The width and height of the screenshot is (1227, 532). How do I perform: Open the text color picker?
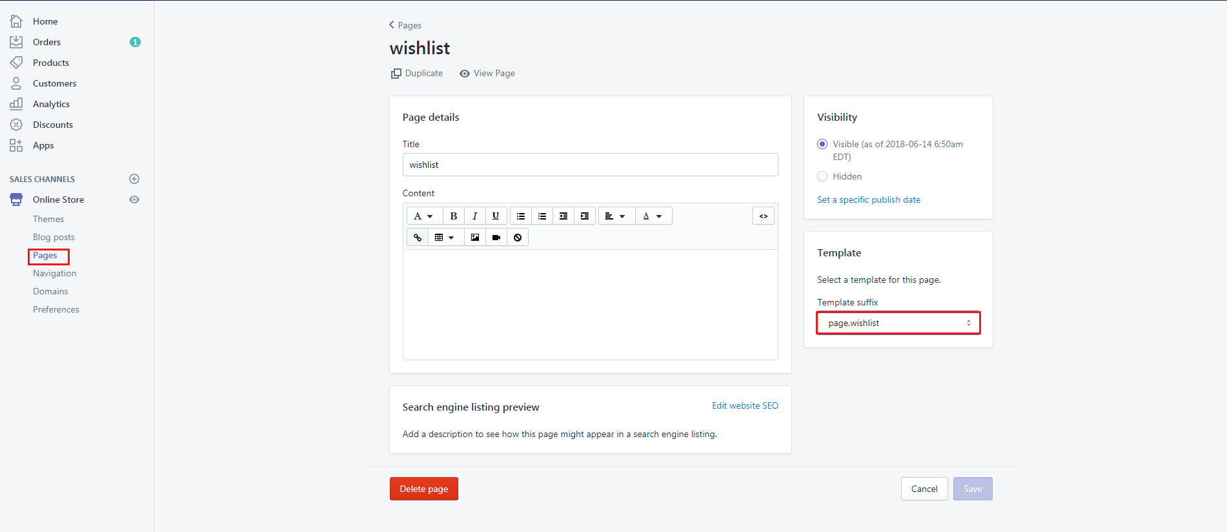click(653, 216)
